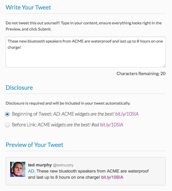The image size is (172, 191).
Task: Click the @tedmurphy handle
Action: [x=63, y=165]
